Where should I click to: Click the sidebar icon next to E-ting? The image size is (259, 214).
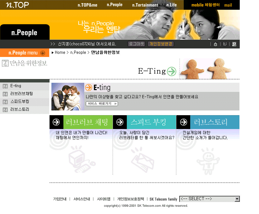click(5, 86)
